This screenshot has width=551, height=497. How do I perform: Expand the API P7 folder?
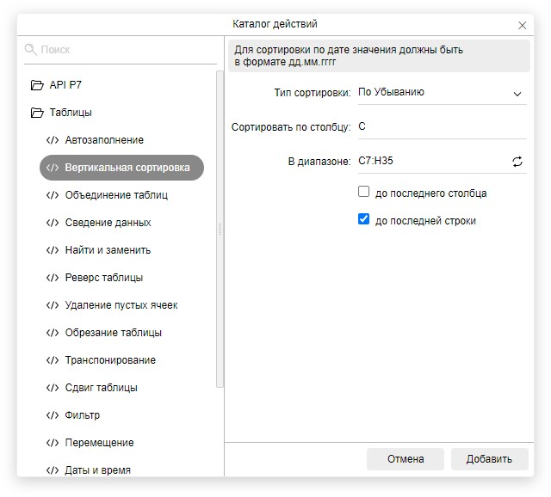(37, 85)
